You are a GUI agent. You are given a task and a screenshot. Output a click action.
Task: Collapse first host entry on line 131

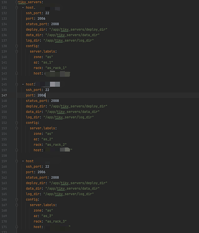point(17,7)
